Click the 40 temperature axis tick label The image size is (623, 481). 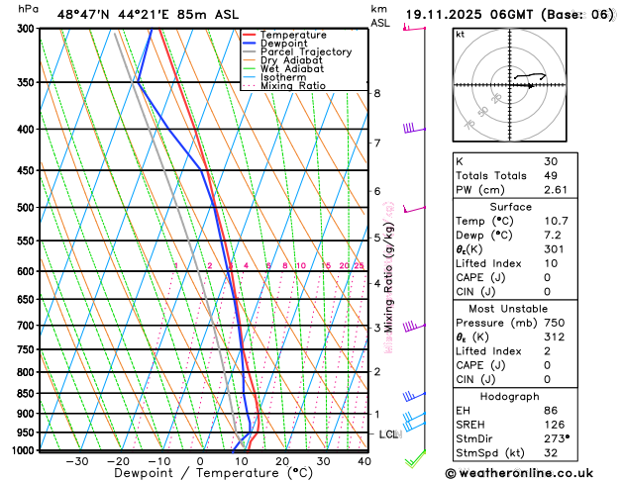[364, 461]
